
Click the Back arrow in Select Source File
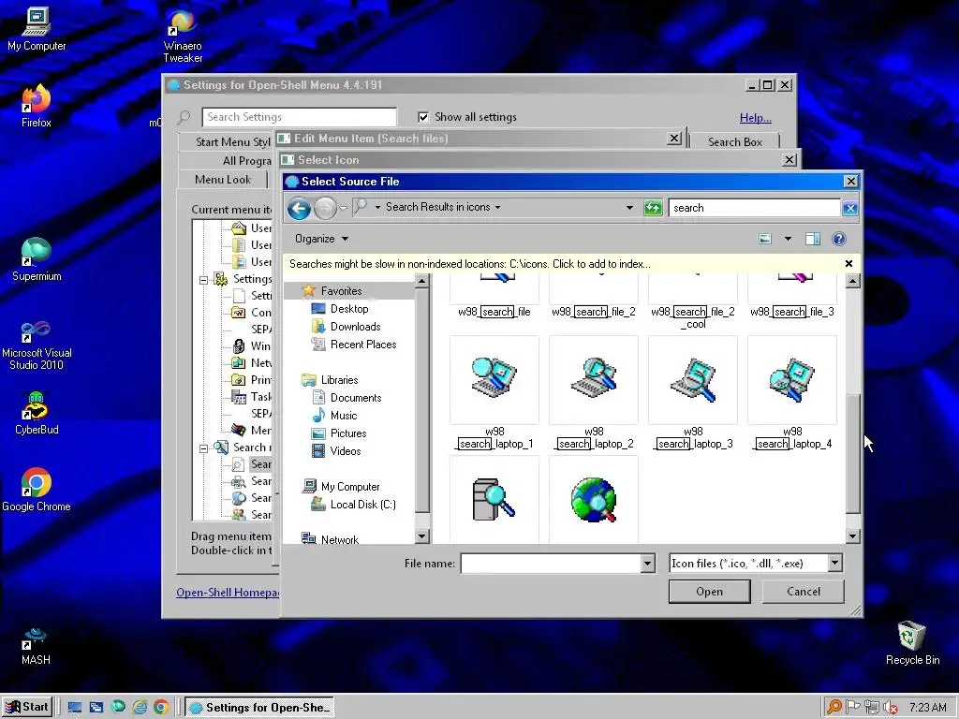coord(299,209)
